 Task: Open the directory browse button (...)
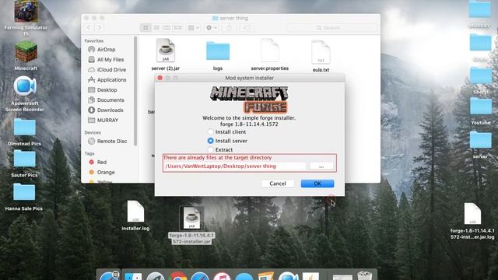tap(321, 166)
